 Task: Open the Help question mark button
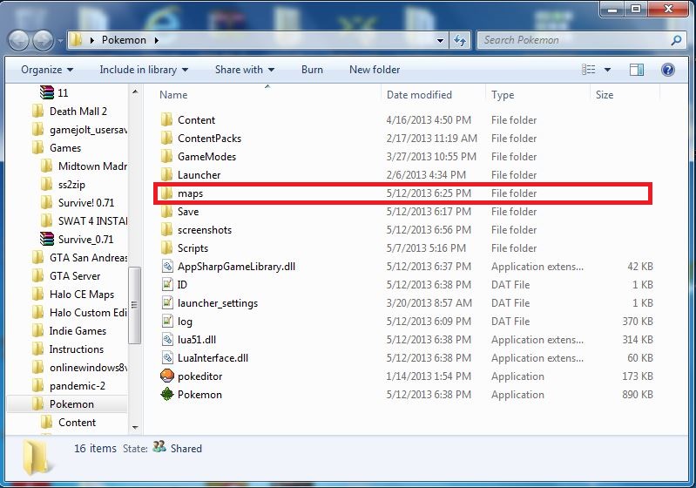click(667, 70)
